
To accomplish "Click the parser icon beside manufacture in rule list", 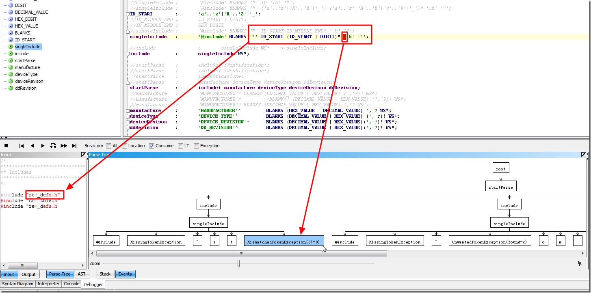I will click(x=11, y=67).
